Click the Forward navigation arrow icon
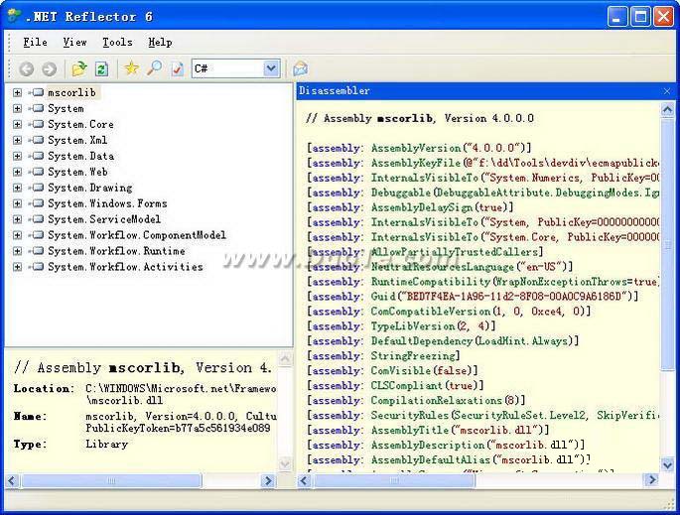The width and height of the screenshot is (680, 515). (x=49, y=68)
